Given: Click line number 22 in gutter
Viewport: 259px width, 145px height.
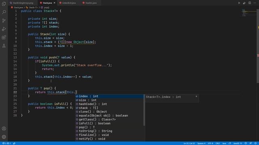Looking at the screenshot, I should (x=15, y=92).
